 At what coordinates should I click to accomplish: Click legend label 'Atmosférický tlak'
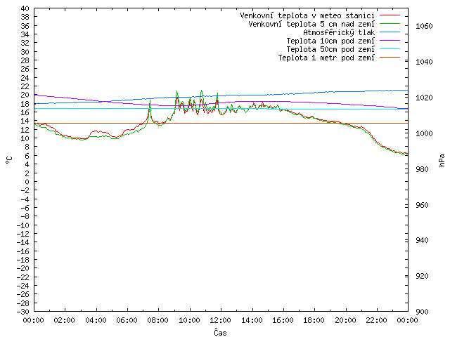(x=339, y=32)
